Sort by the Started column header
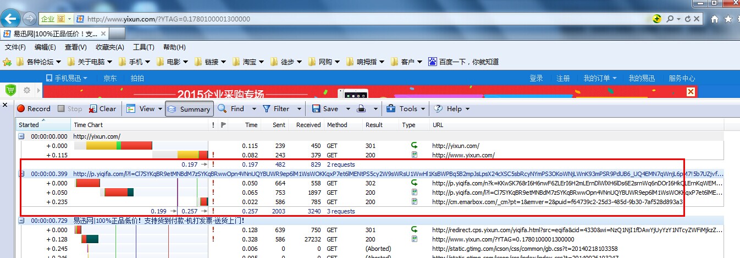The width and height of the screenshot is (740, 258). coord(43,125)
